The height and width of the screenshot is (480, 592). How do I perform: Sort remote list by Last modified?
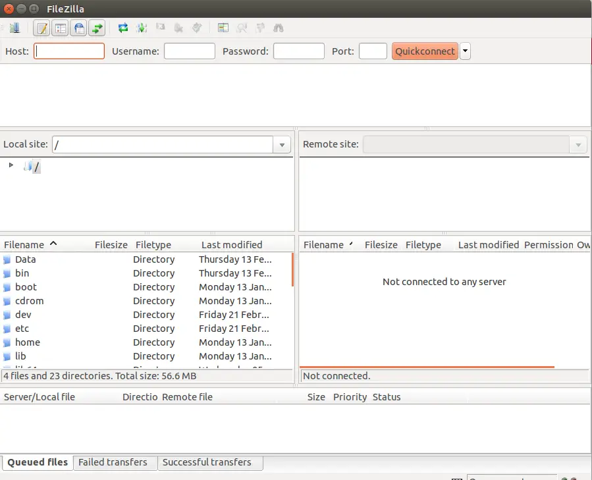(x=489, y=245)
